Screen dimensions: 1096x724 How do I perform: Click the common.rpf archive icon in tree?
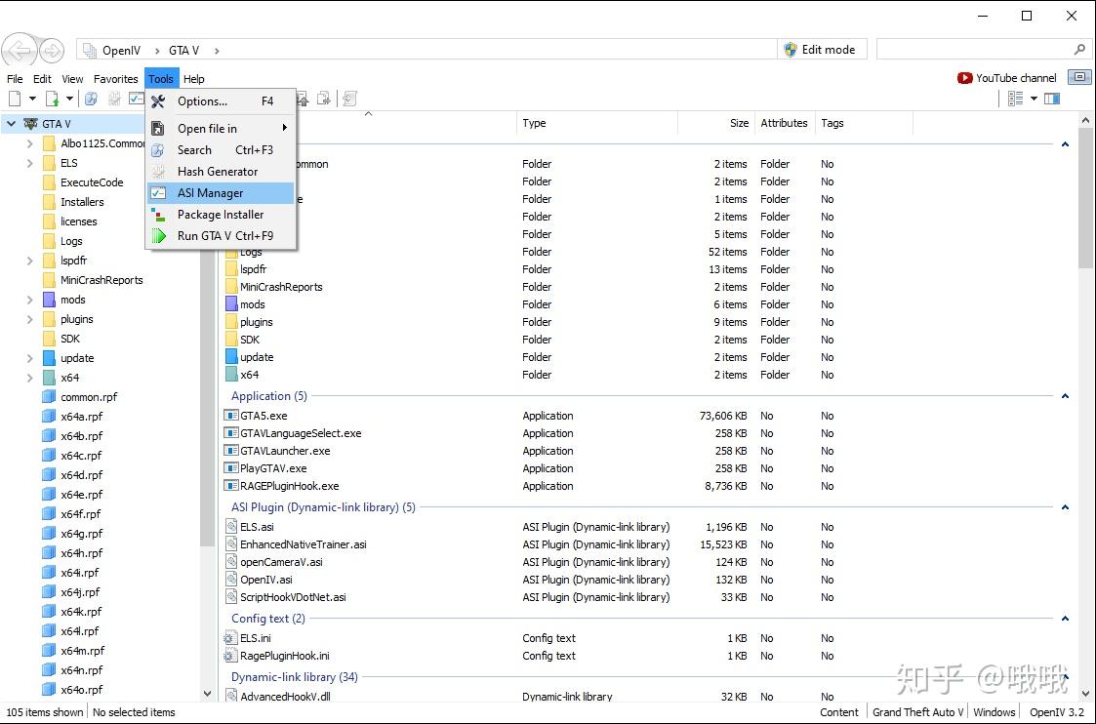[x=49, y=397]
